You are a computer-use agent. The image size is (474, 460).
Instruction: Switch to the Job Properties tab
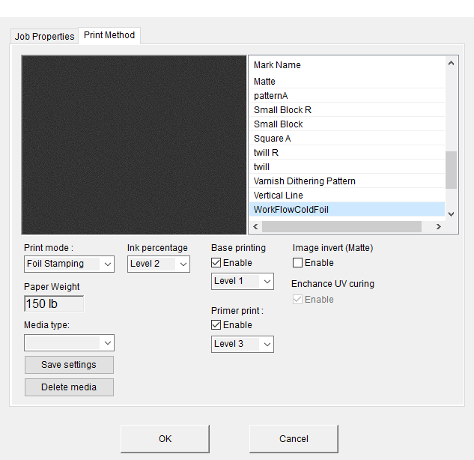(x=44, y=37)
